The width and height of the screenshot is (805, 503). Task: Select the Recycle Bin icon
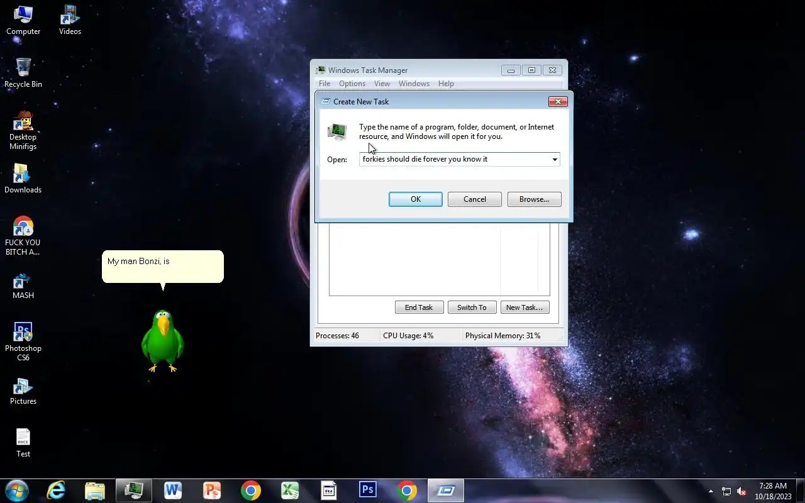pos(23,73)
